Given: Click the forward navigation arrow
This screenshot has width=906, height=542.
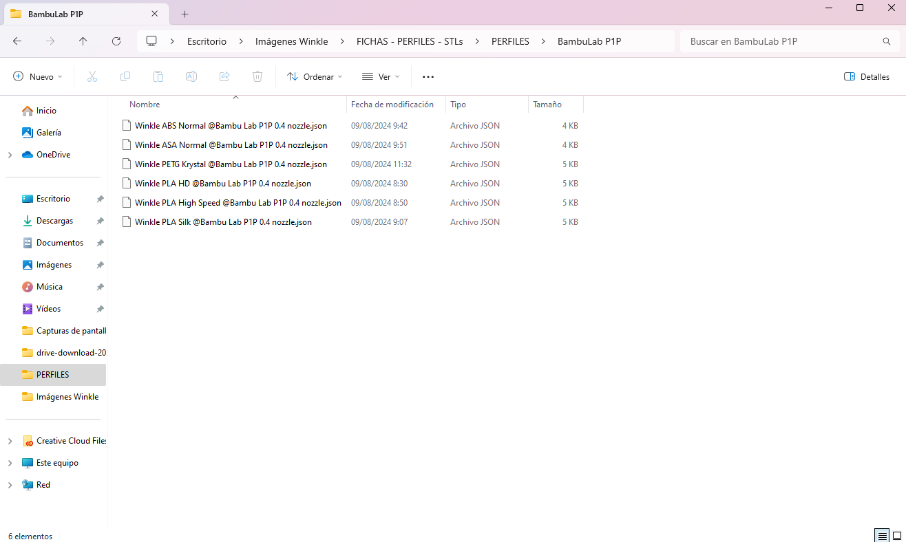Looking at the screenshot, I should (50, 41).
